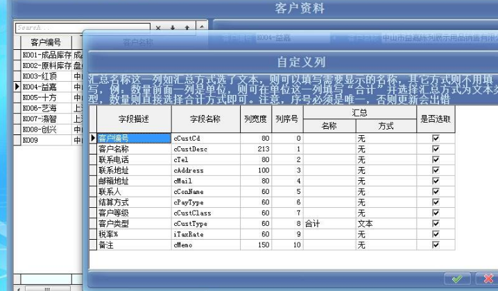Clear the search with the X icon
This screenshot has width=498, height=291.
click(x=159, y=28)
